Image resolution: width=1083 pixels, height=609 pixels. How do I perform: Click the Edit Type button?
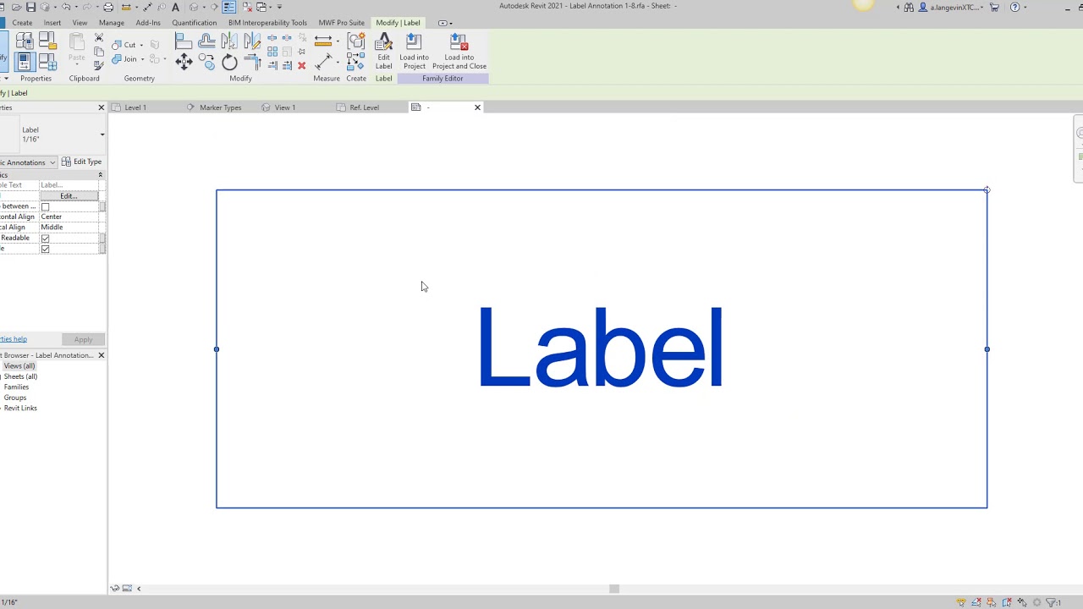[81, 162]
